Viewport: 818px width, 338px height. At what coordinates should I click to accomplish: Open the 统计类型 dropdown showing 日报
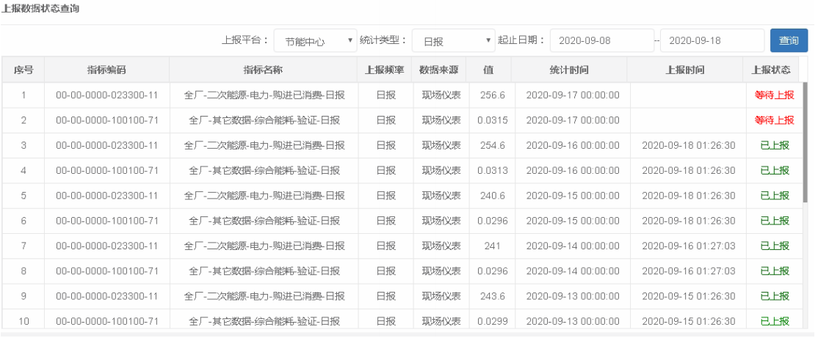point(453,40)
